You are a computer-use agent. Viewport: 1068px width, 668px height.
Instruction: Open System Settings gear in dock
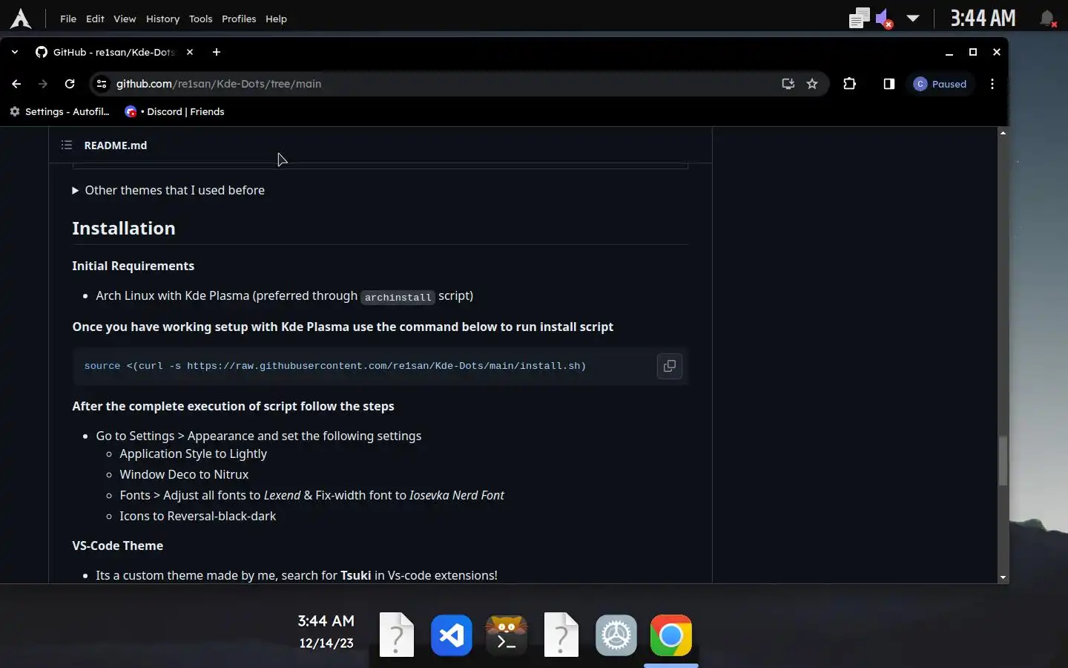[x=616, y=635]
